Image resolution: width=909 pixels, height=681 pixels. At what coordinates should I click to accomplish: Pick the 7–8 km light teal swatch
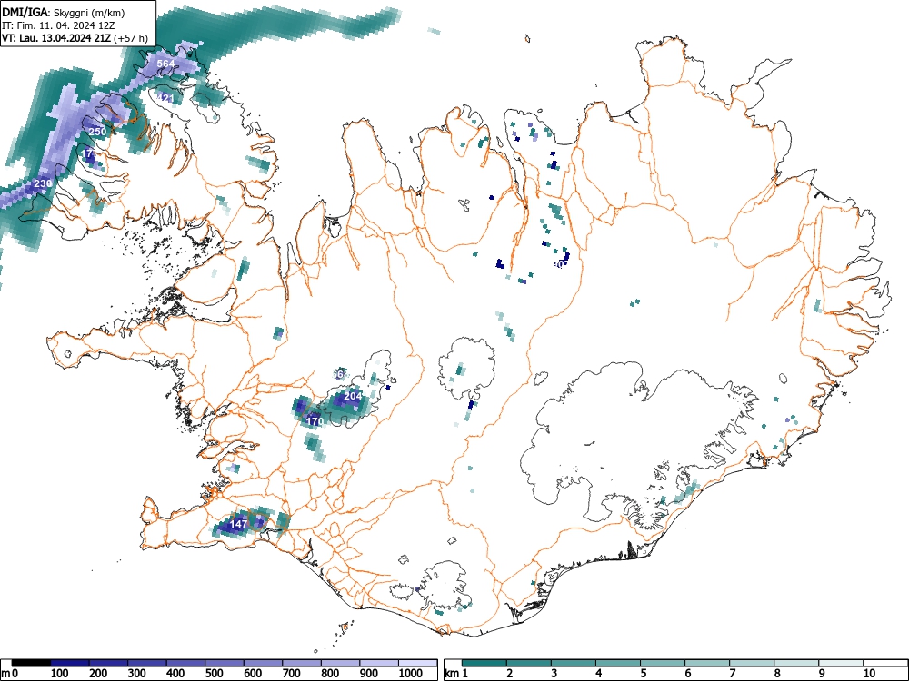click(752, 663)
